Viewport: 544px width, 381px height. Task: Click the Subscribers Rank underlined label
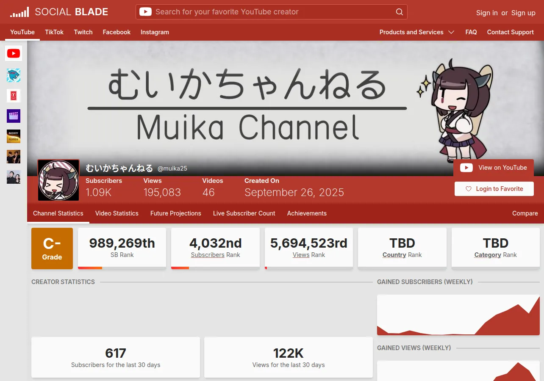[x=208, y=255]
